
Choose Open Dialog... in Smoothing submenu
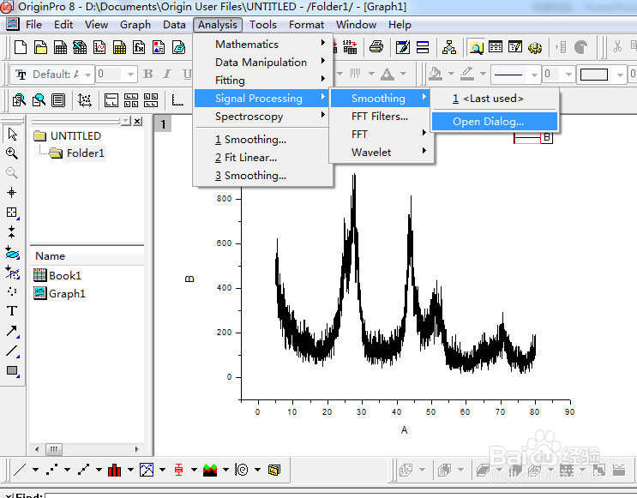tap(495, 122)
